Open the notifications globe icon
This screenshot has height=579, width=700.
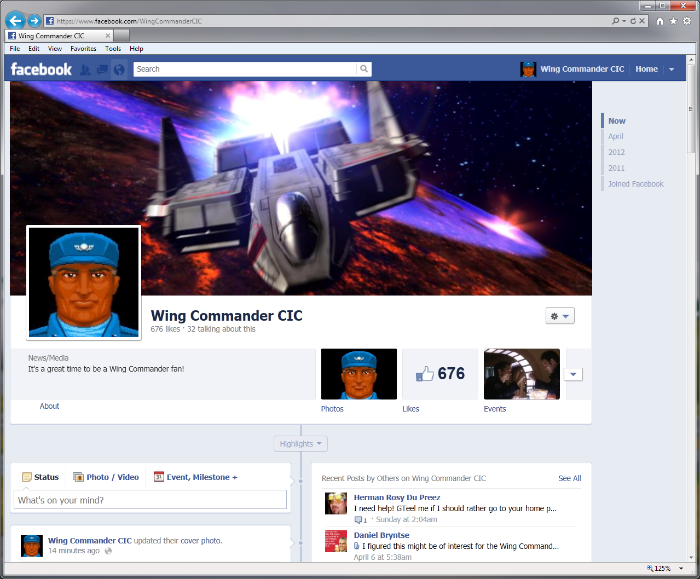pos(119,70)
